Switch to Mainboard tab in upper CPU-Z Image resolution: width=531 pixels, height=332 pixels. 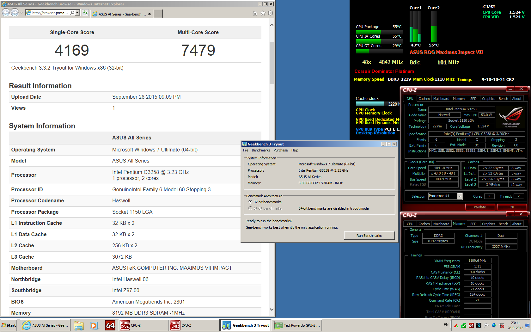(441, 99)
